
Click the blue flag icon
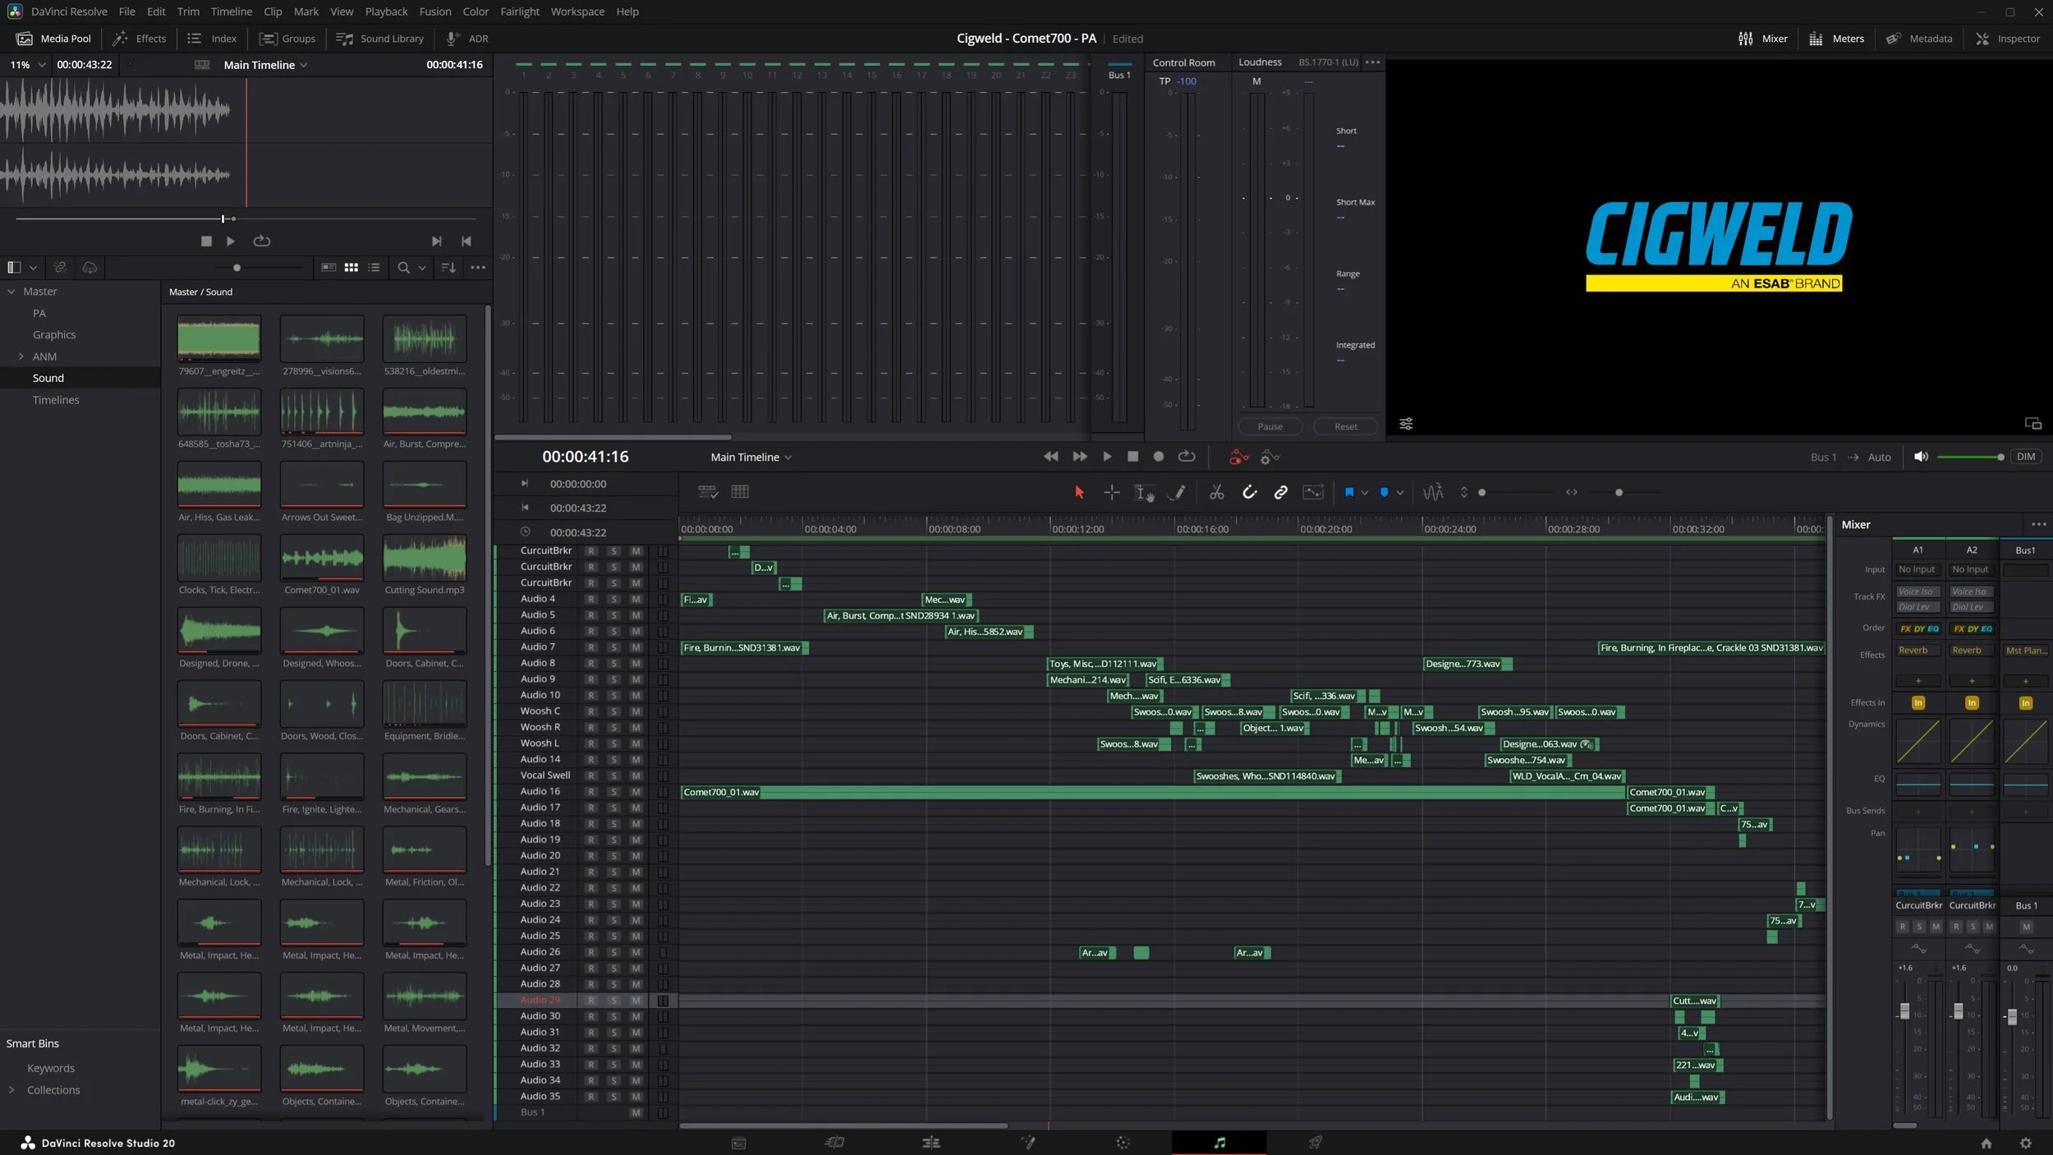pyautogui.click(x=1348, y=492)
